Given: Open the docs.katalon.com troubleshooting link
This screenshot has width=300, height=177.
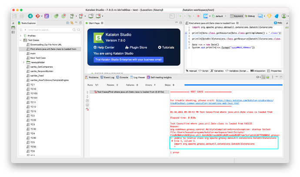Looking at the screenshot, I should [x=222, y=102].
